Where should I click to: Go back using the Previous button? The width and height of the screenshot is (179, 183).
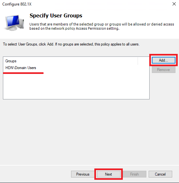[x=83, y=174]
